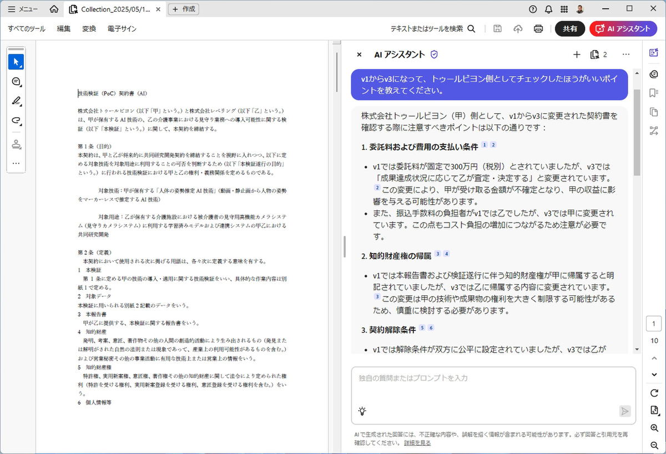This screenshot has width=666, height=454.
Task: Print the document with printer icon
Action: coord(538,29)
